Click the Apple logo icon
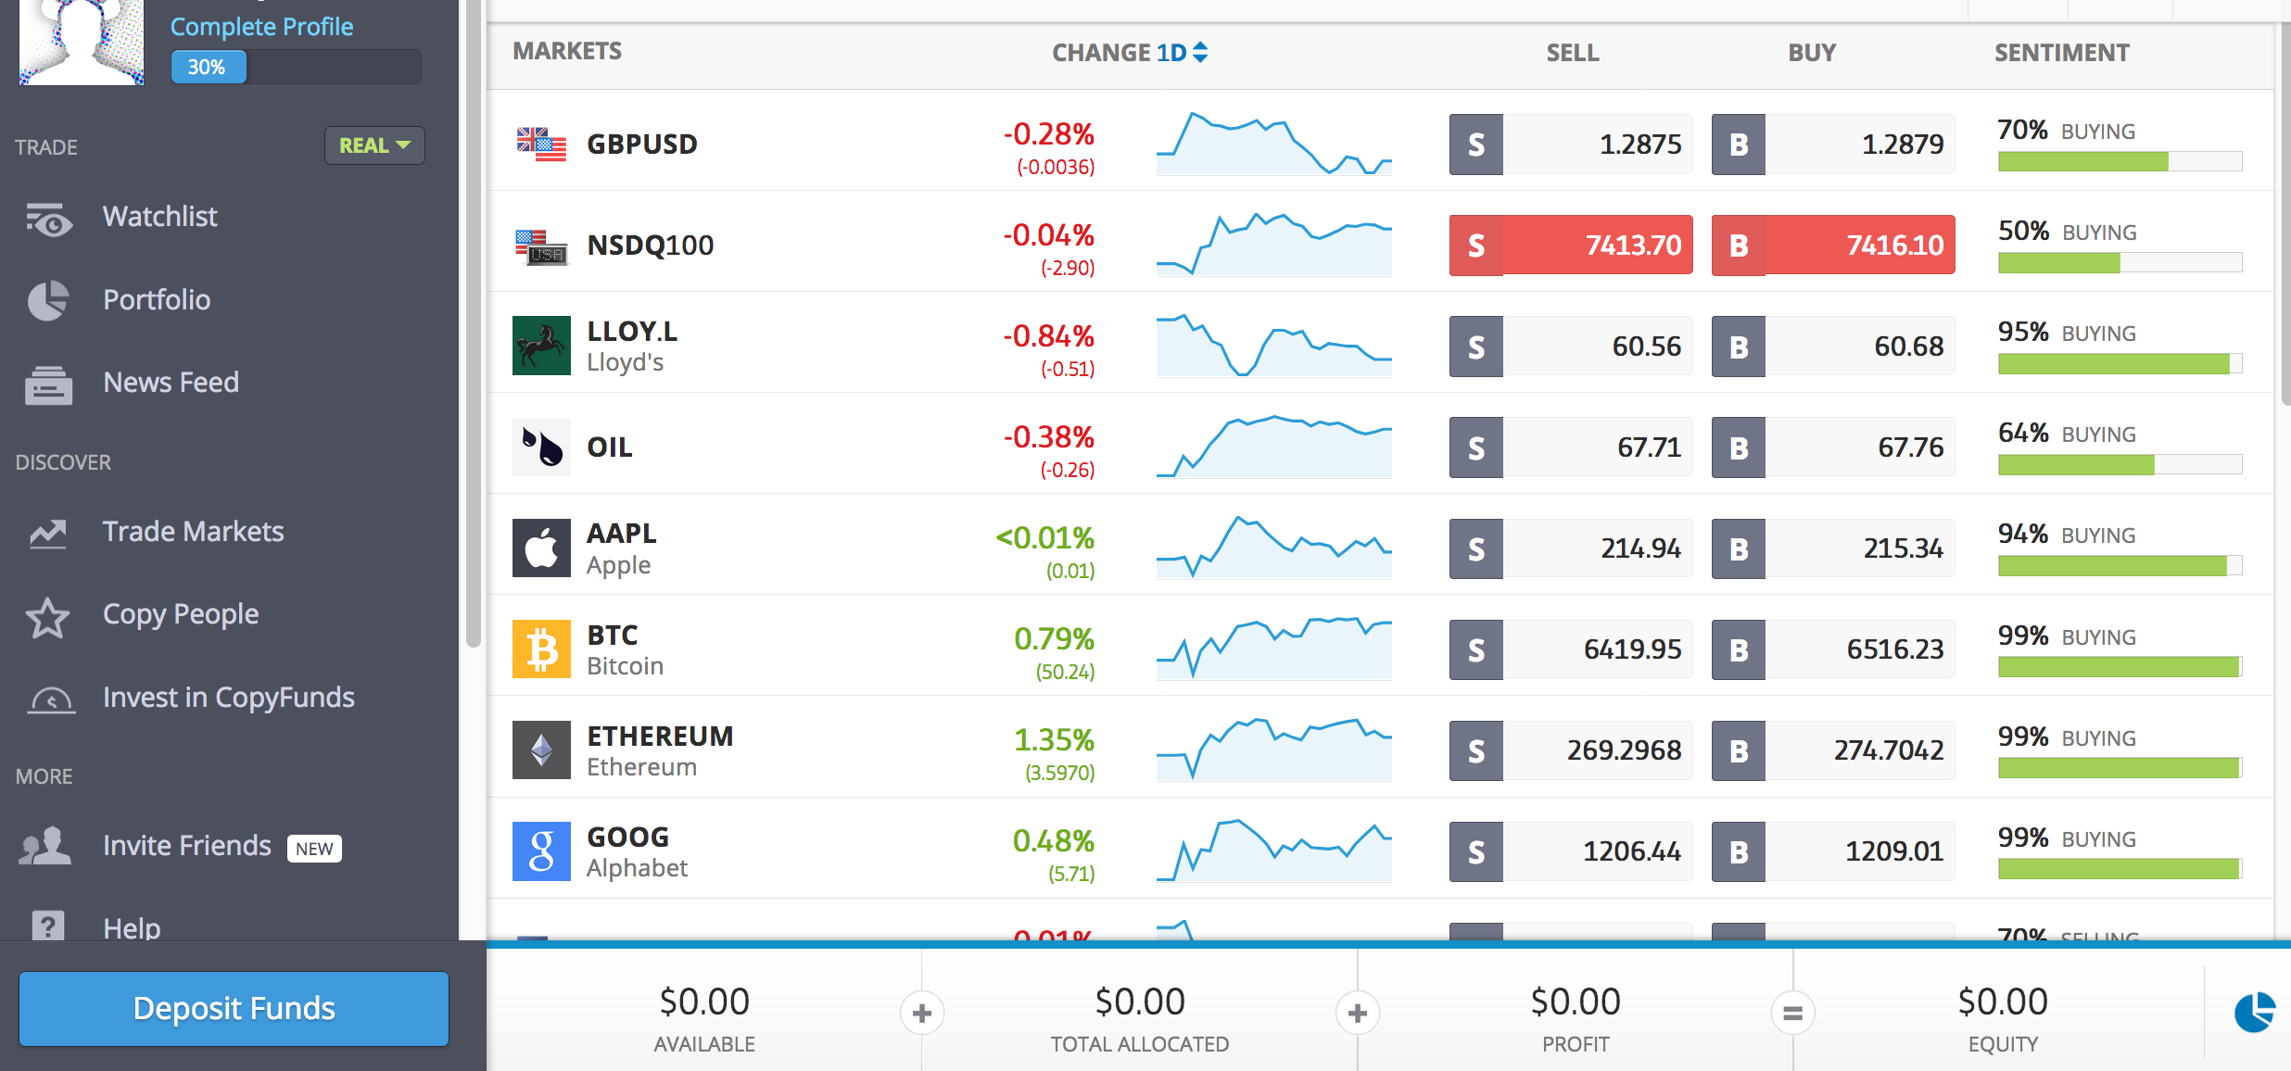Screen dimensions: 2291x1071 point(541,548)
